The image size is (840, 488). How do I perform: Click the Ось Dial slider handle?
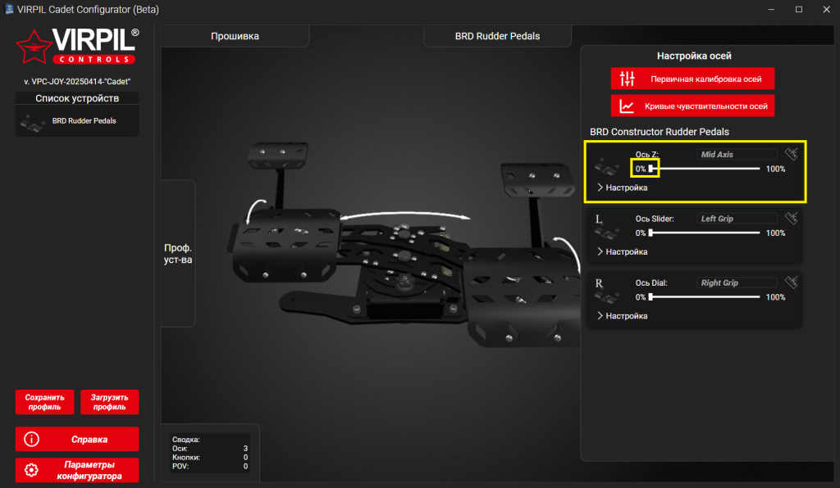click(651, 297)
